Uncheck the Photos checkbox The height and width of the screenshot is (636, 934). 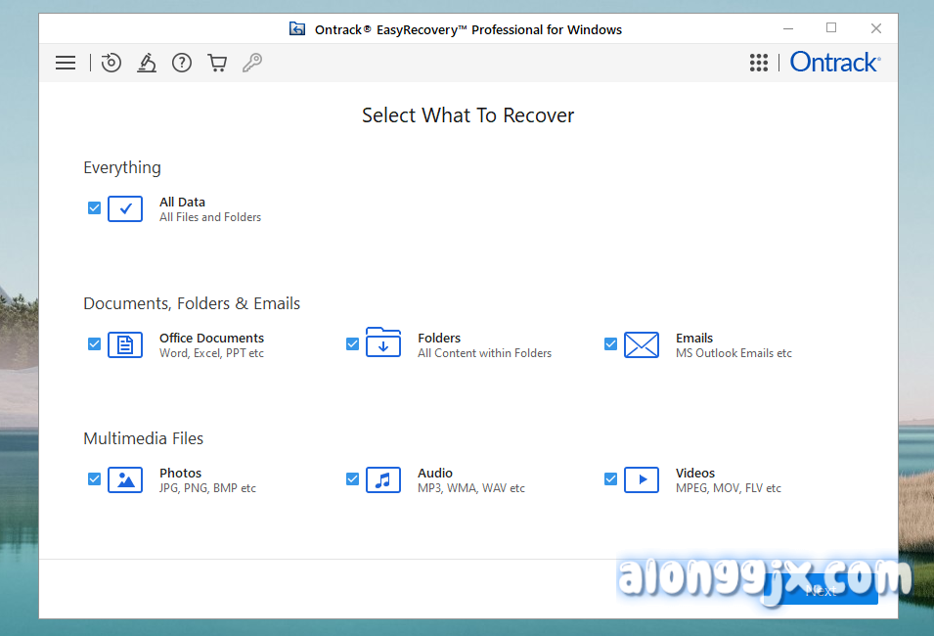[x=95, y=479]
